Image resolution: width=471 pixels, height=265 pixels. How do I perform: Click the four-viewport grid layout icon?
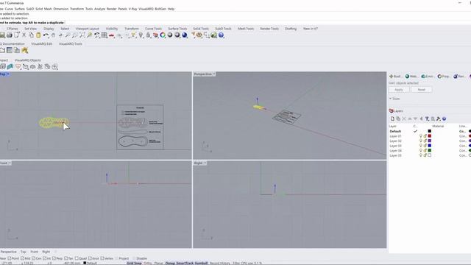tap(105, 35)
